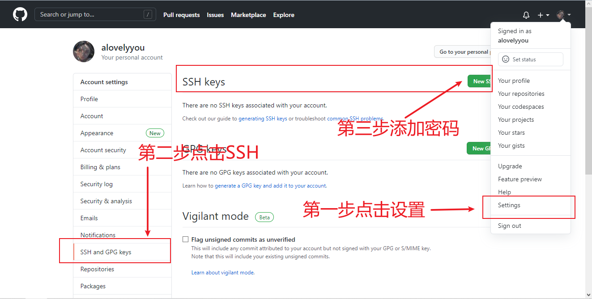Screen dimensions: 592x299
Task: Open Security & analysis in the sidebar
Action: point(122,201)
